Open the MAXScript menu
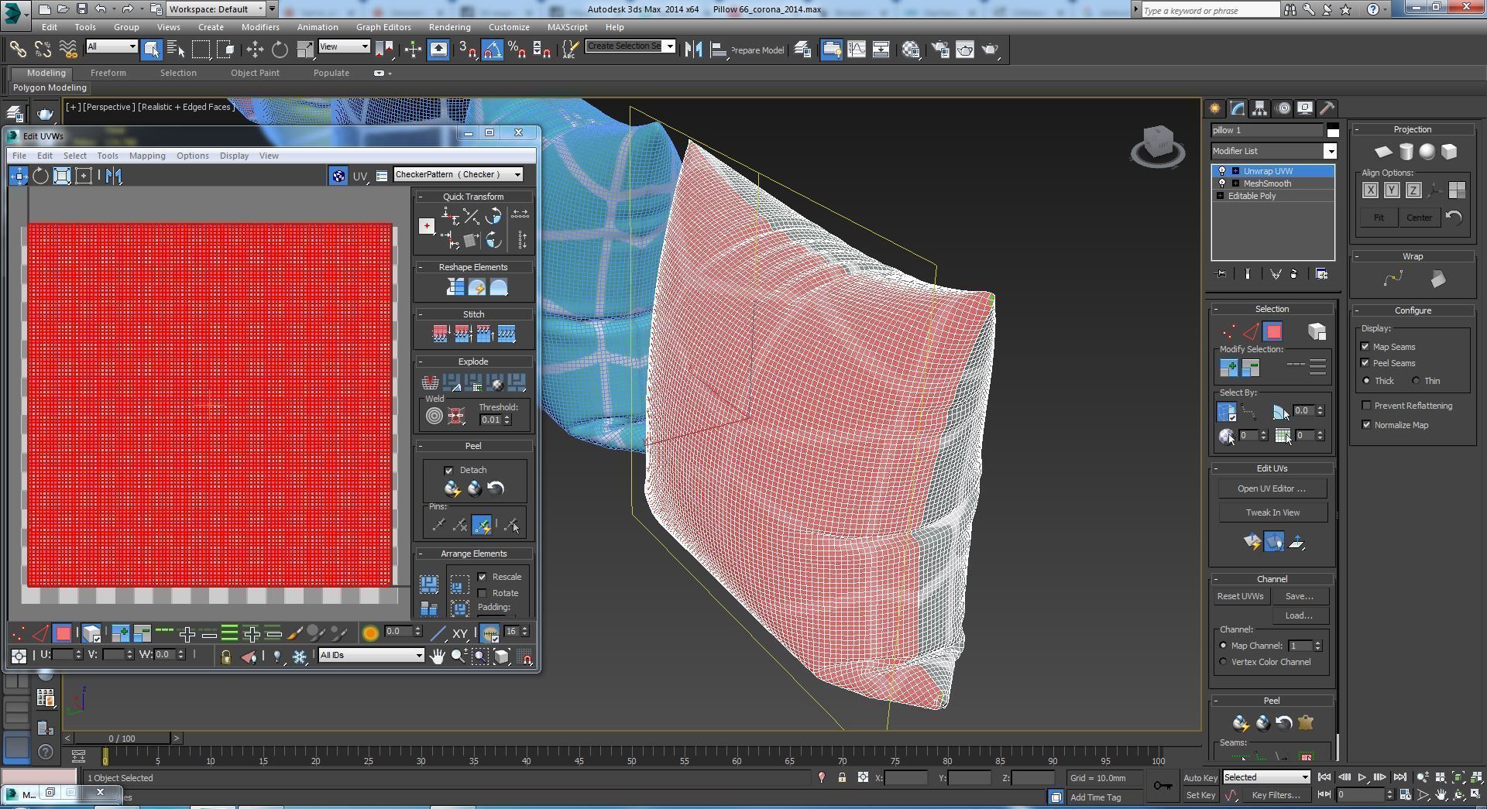1487x809 pixels. [567, 27]
